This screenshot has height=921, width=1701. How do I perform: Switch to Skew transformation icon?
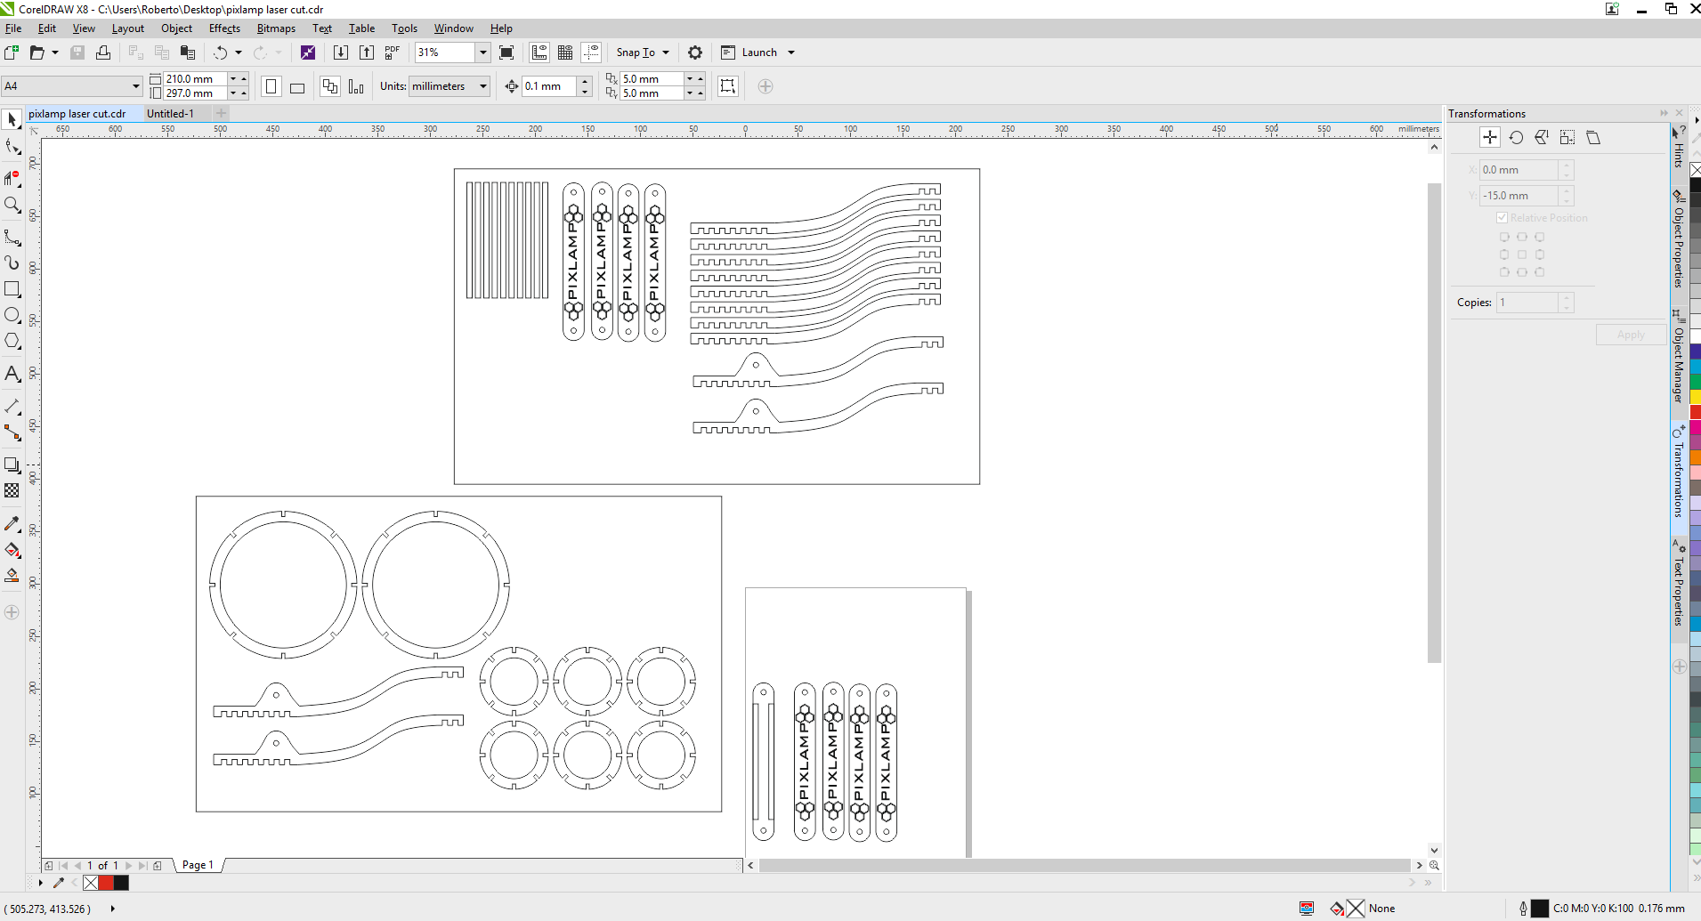pyautogui.click(x=1593, y=137)
